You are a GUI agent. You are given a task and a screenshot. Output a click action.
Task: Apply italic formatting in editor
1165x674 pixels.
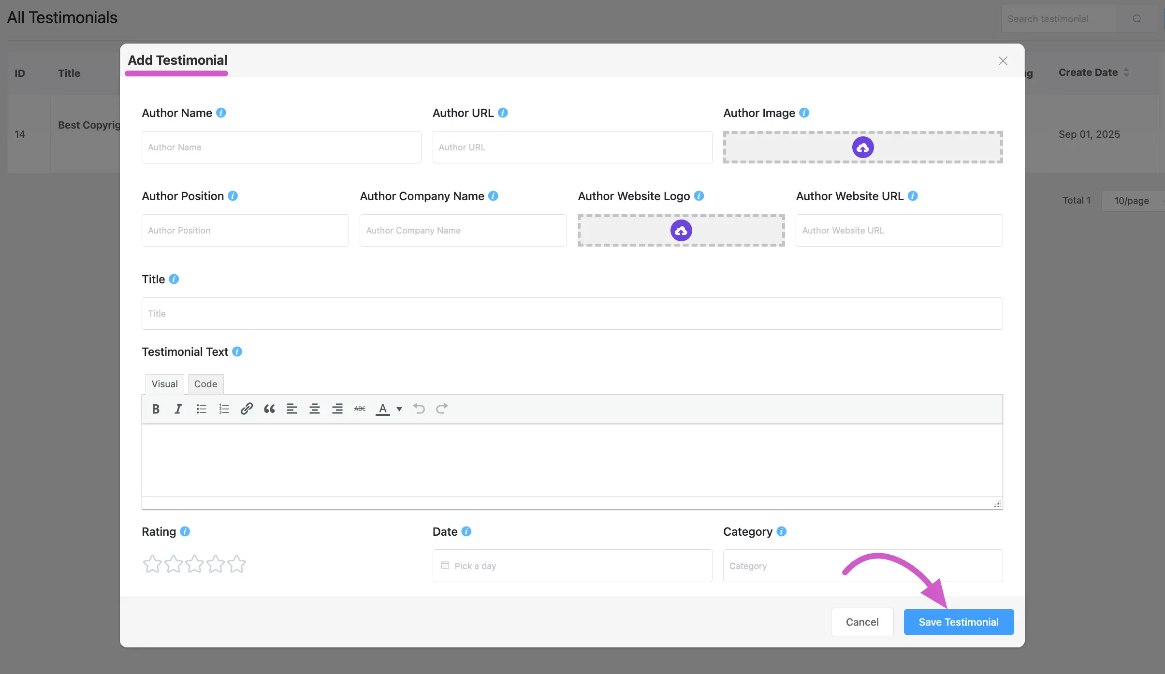tap(178, 409)
